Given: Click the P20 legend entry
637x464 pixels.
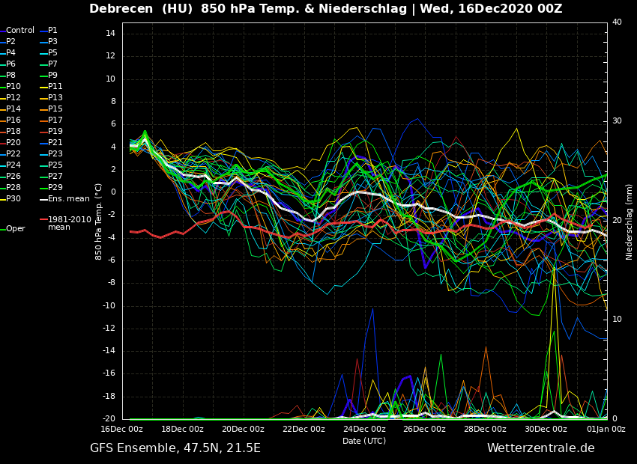Looking at the screenshot, I should 13,143.
